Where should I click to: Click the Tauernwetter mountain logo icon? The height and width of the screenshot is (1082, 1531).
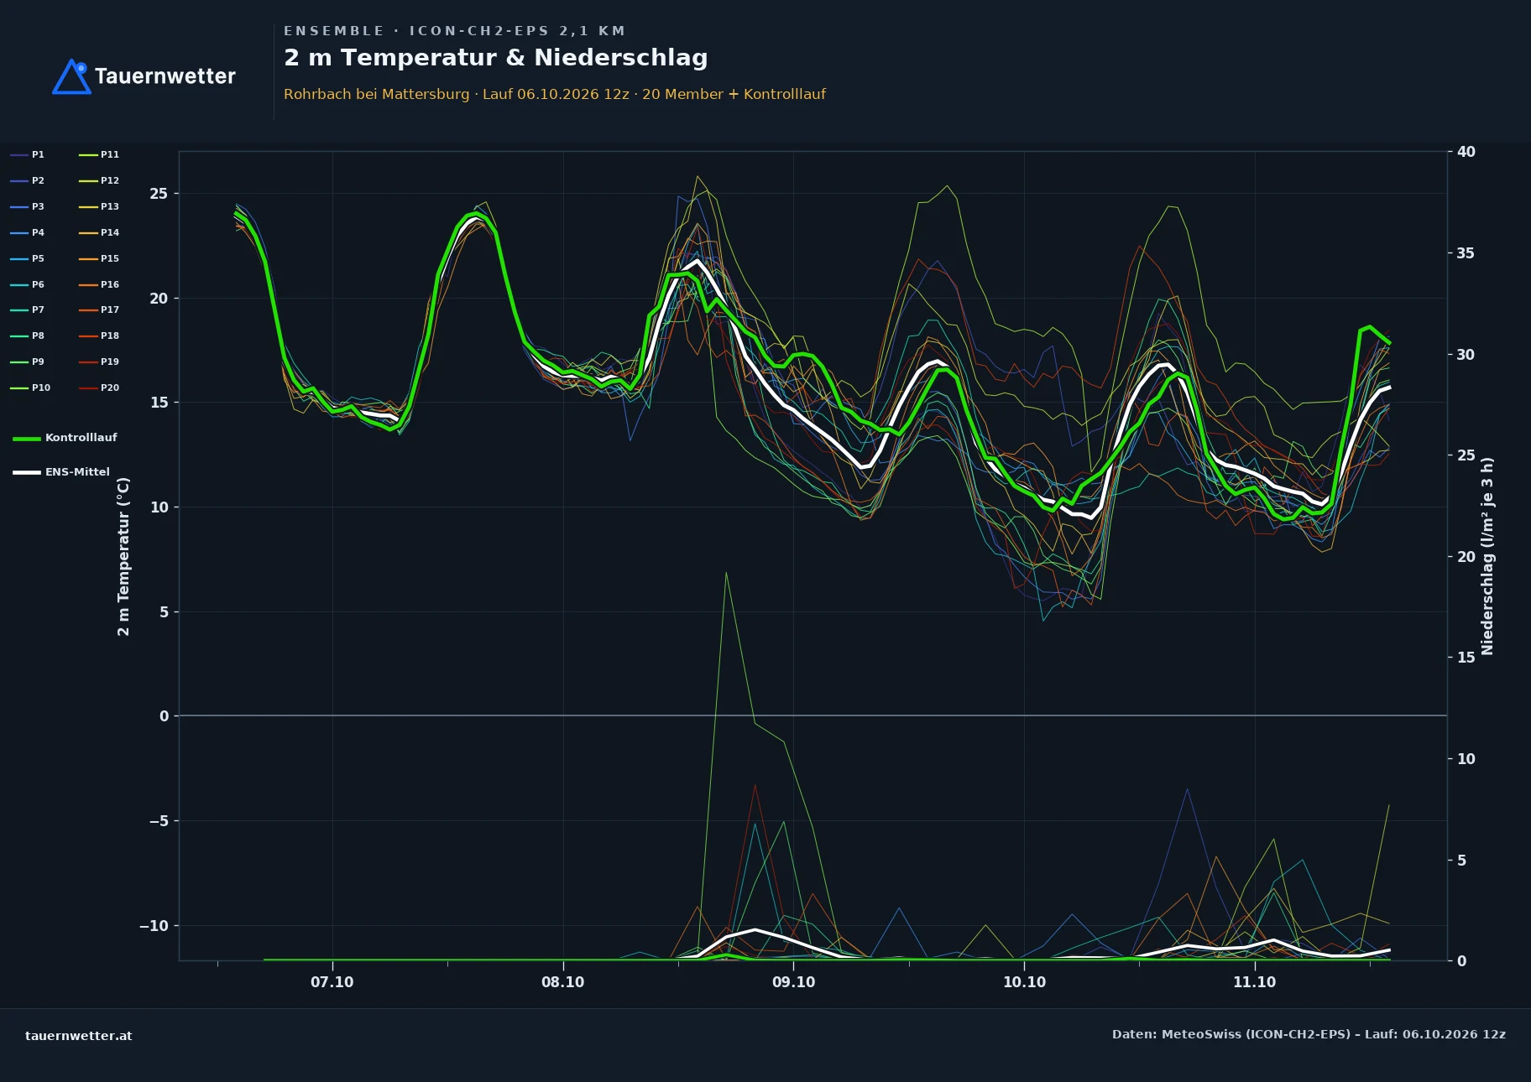(71, 76)
